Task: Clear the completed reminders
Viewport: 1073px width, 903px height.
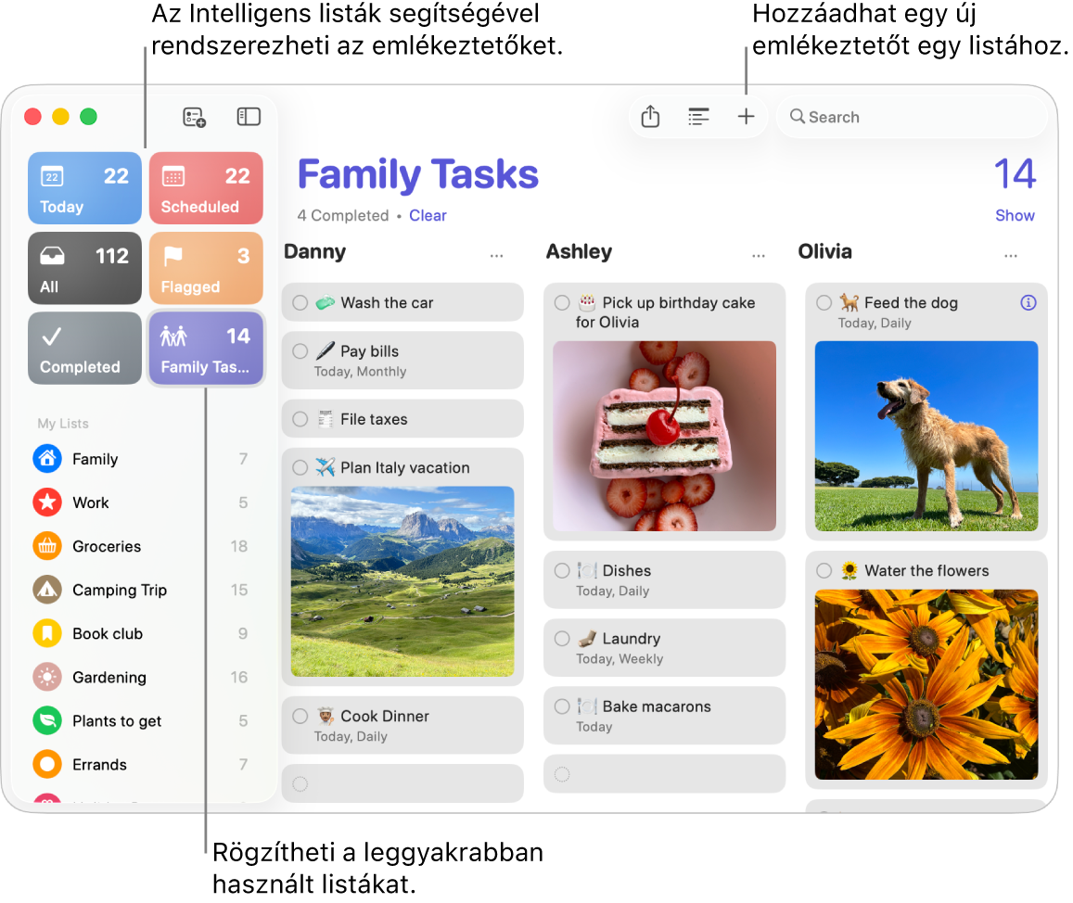Action: coord(428,215)
